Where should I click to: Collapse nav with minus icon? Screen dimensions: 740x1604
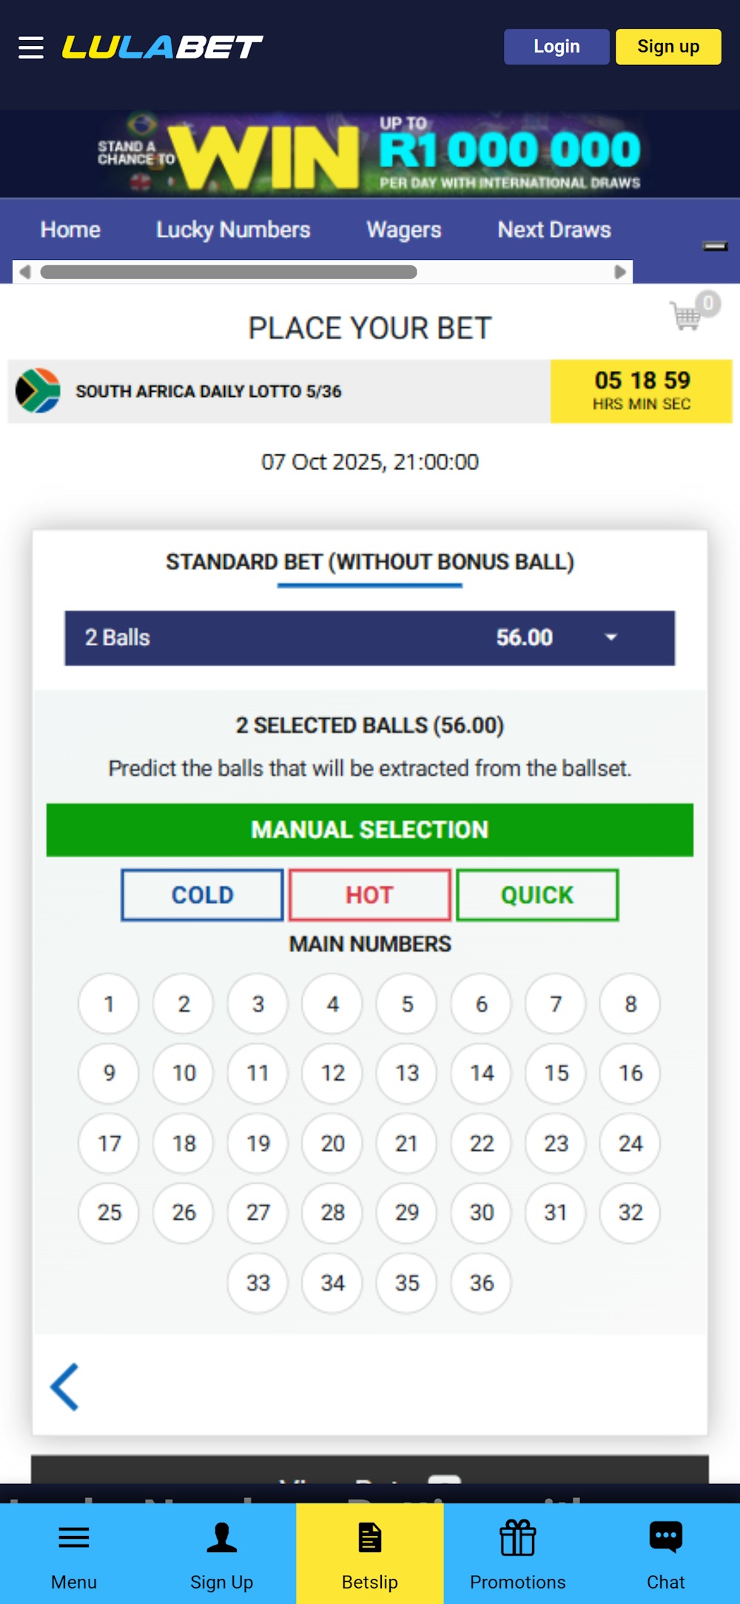(715, 246)
